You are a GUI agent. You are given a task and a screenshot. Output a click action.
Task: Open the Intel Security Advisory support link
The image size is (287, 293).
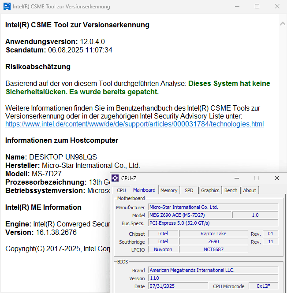pos(134,124)
